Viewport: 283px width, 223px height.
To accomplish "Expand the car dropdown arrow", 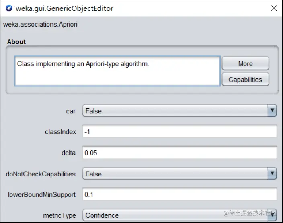I will [x=272, y=110].
